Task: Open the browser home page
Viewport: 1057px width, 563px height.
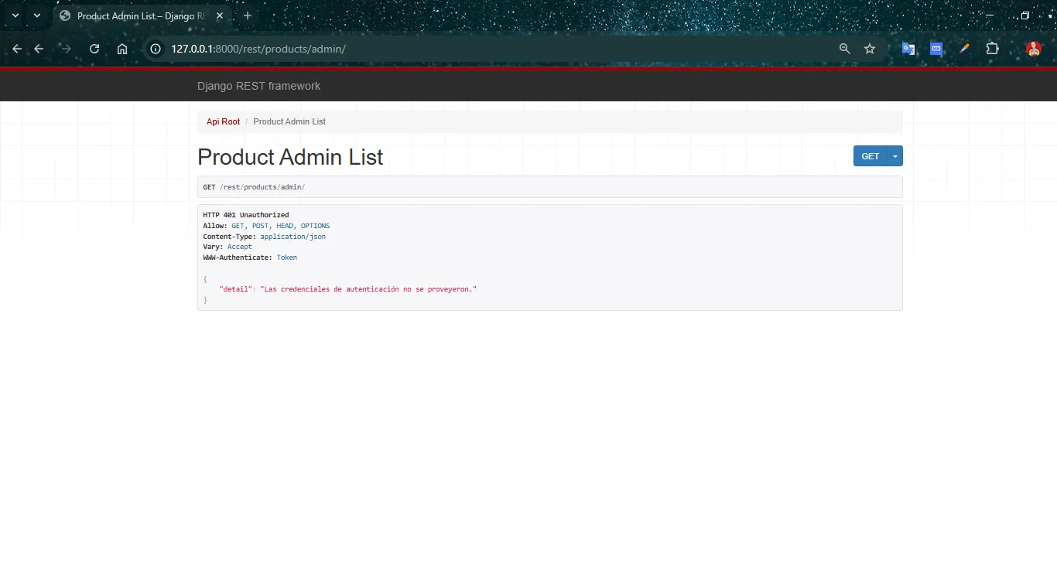Action: [122, 49]
